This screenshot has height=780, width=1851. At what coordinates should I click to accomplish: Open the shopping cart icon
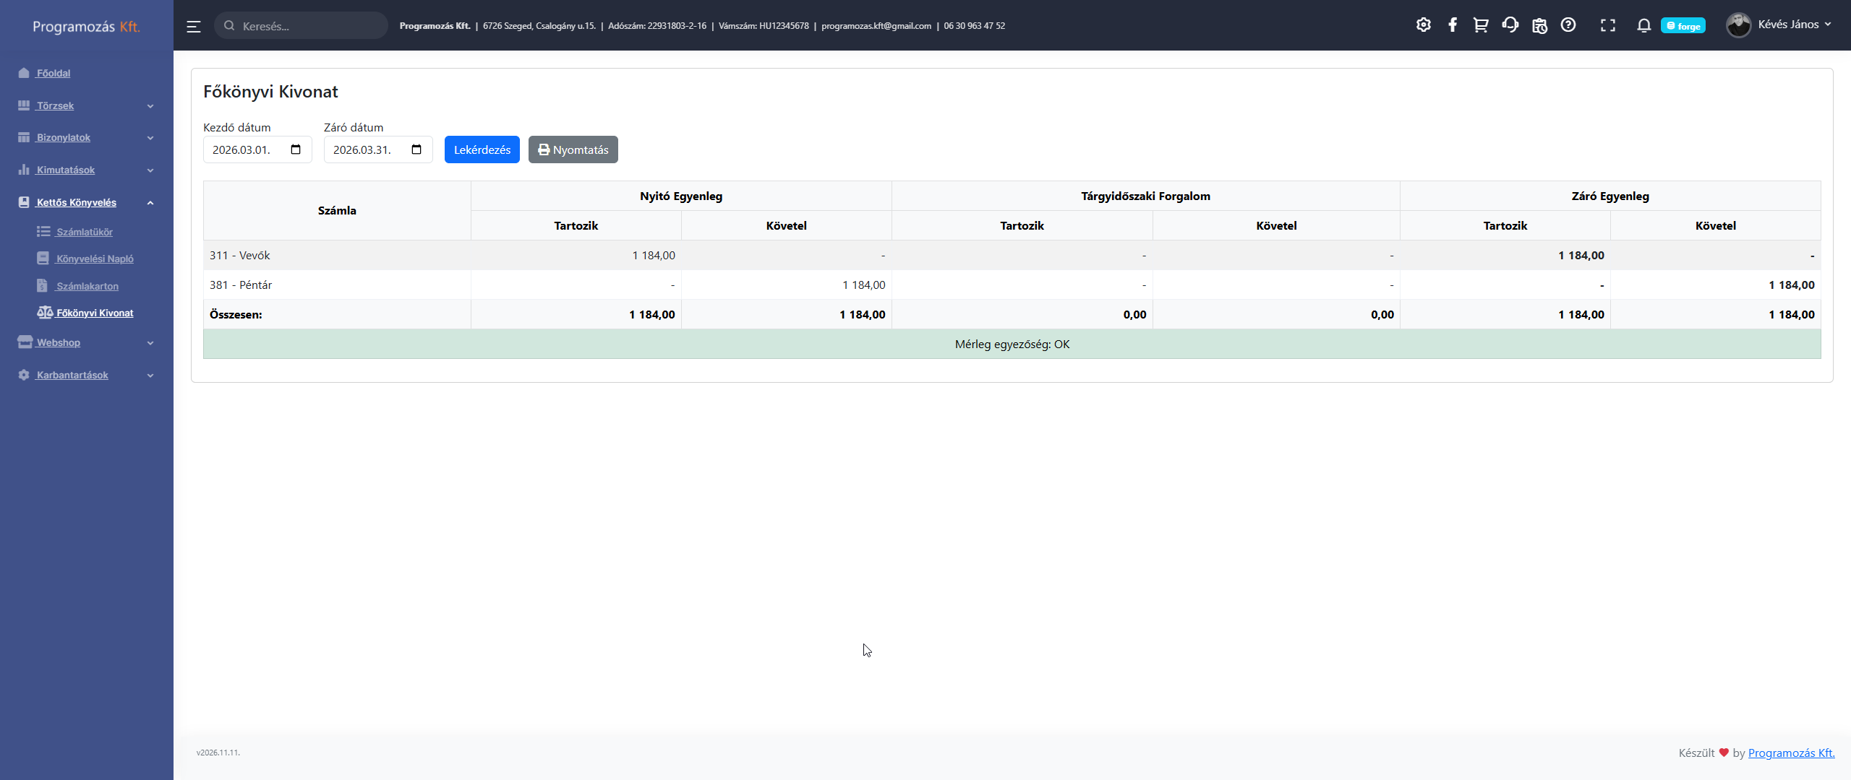[1481, 25]
